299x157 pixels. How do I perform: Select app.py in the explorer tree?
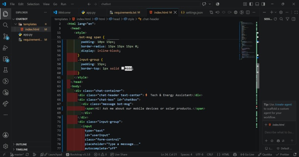(x=28, y=35)
